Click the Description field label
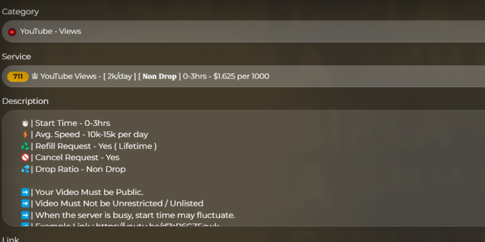Viewport: 485px width, 242px height. (25, 101)
